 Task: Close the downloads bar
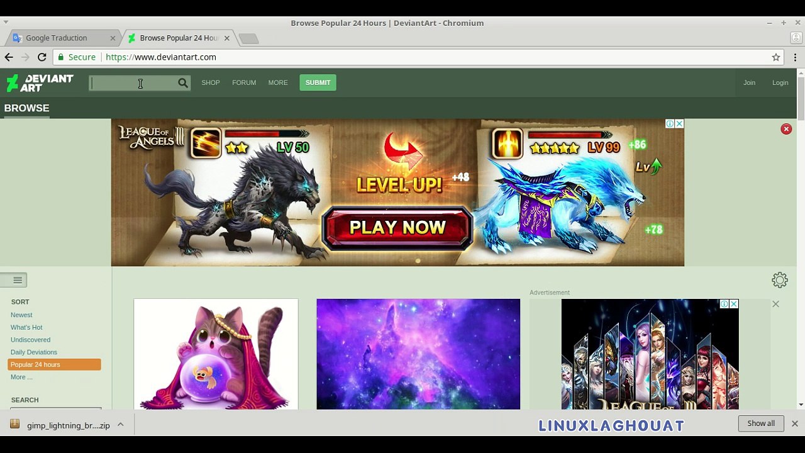(795, 424)
